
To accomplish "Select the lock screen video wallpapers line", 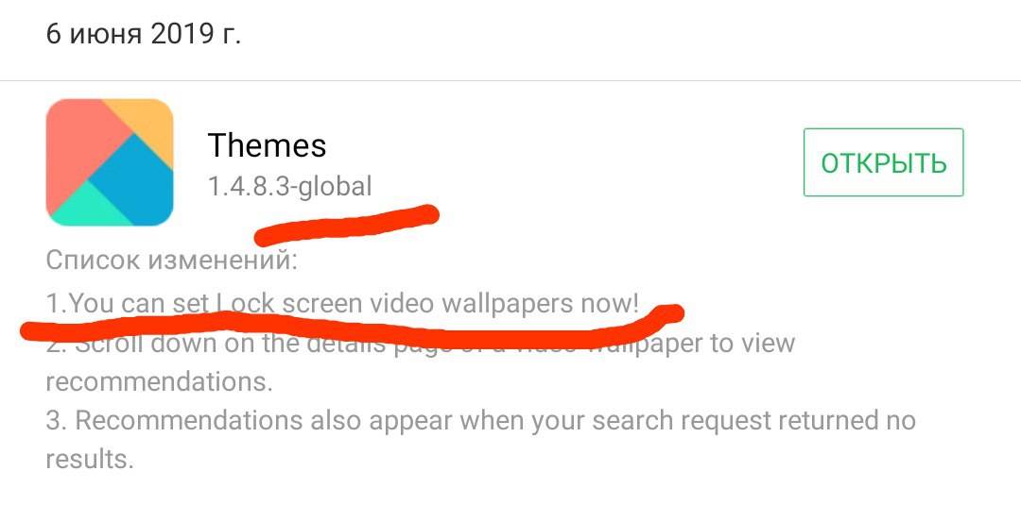I will (342, 303).
